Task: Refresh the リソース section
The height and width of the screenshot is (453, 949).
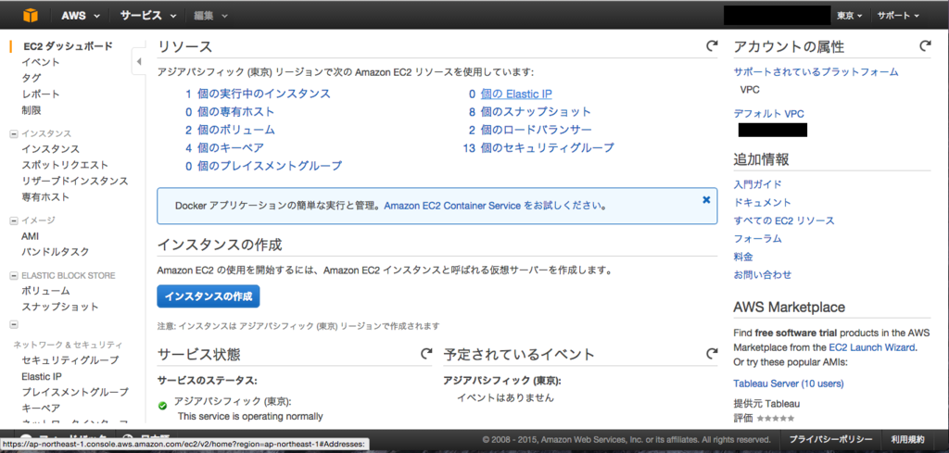Action: pyautogui.click(x=712, y=45)
